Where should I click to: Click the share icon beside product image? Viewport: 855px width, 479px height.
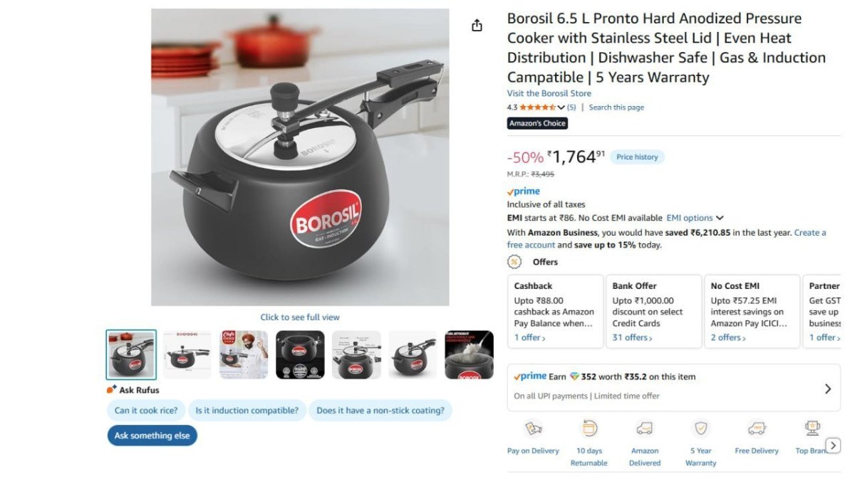[477, 26]
